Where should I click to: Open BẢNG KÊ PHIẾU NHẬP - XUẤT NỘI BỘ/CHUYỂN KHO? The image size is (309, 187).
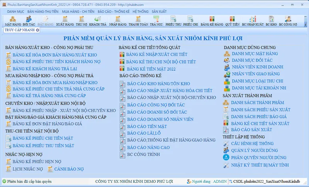click(64, 111)
